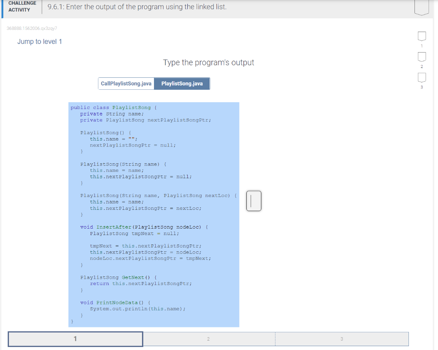Select the blue vertical bar beside the challenge header
Viewport: 438px width, 350px height.
2,9
